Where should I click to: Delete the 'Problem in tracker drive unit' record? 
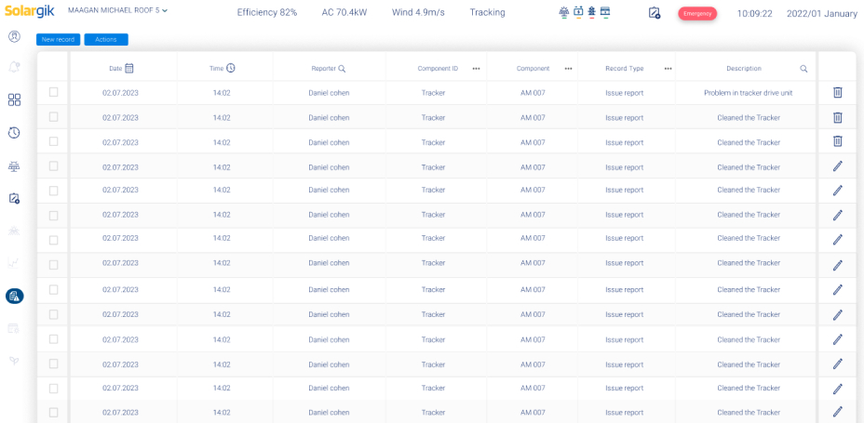coord(838,92)
